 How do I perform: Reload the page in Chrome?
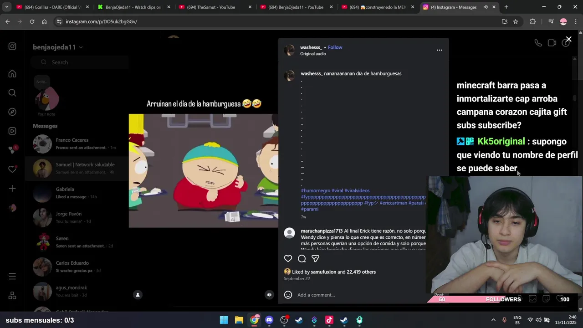tap(32, 21)
